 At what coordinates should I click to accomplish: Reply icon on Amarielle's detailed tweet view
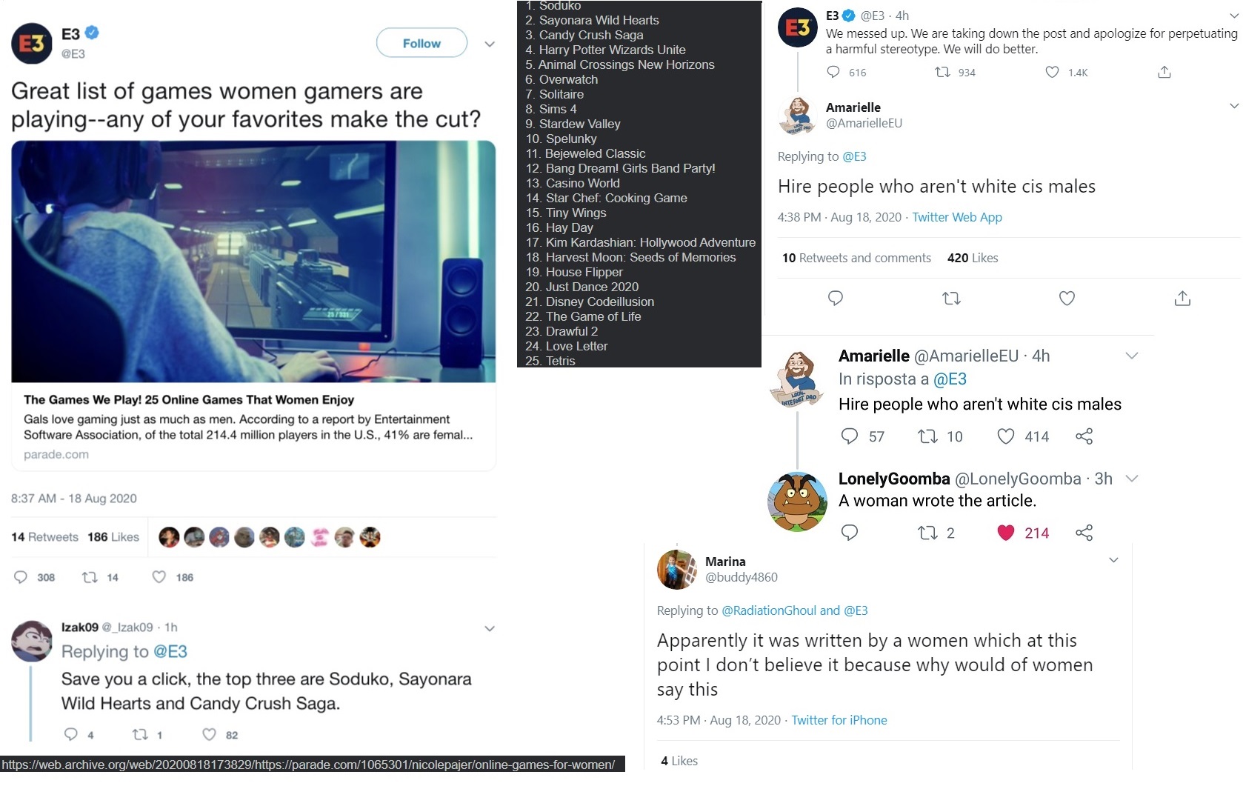click(x=836, y=299)
